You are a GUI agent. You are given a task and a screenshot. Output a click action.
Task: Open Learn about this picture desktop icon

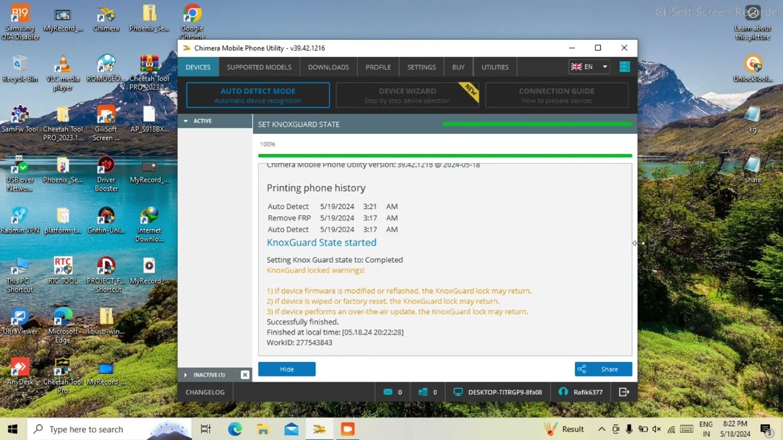click(x=753, y=23)
